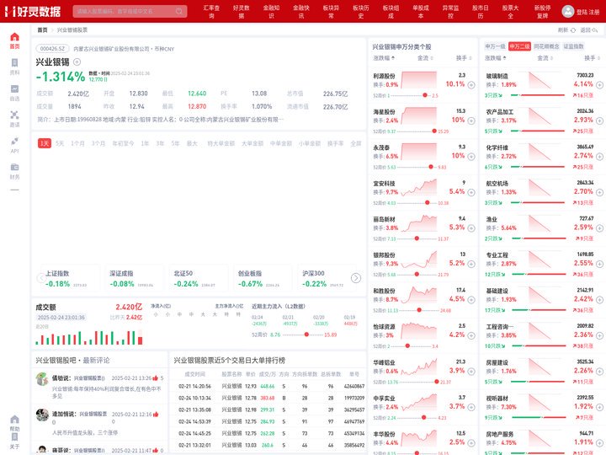Add 化学纤维 sector with plus icon
Image resolution: width=606 pixels, height=455 pixels.
pyautogui.click(x=599, y=157)
